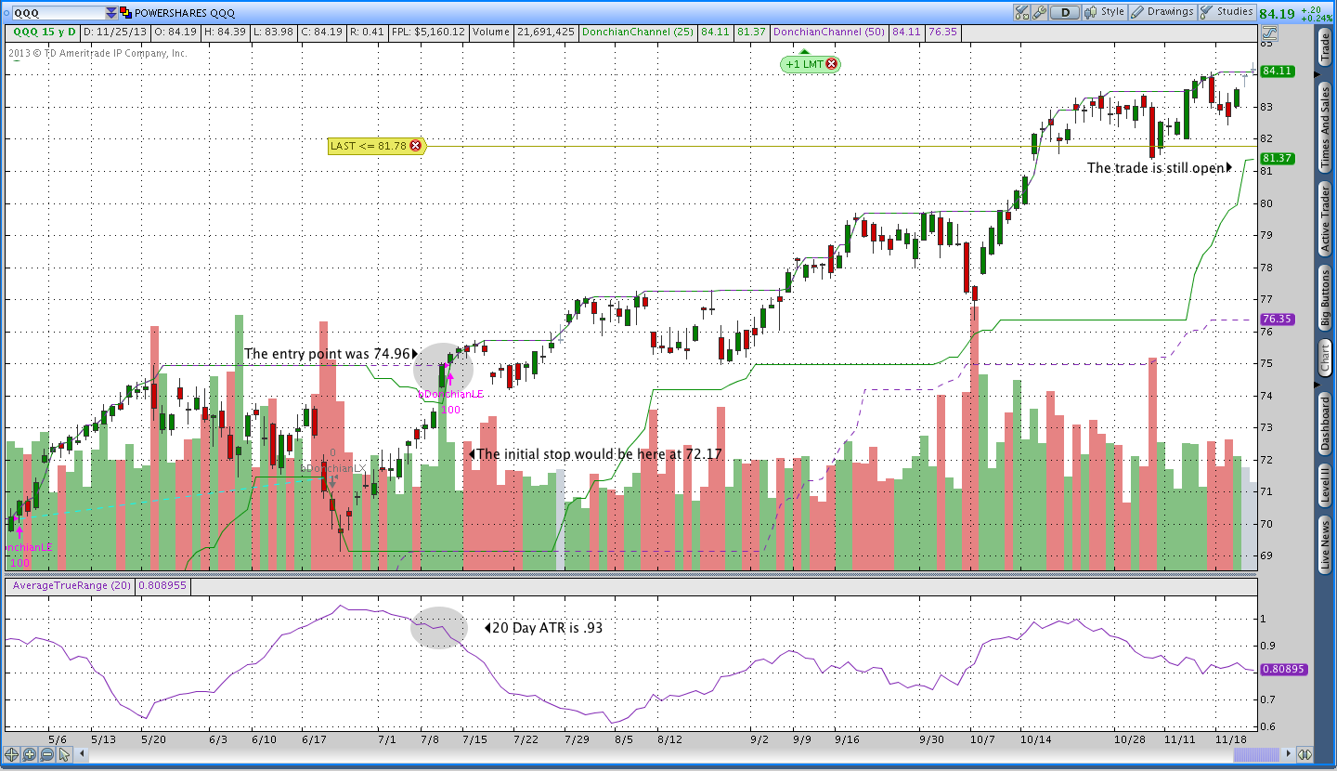This screenshot has width=1337, height=771.
Task: Click the 0.808955 ATR value in header
Action: pos(162,585)
